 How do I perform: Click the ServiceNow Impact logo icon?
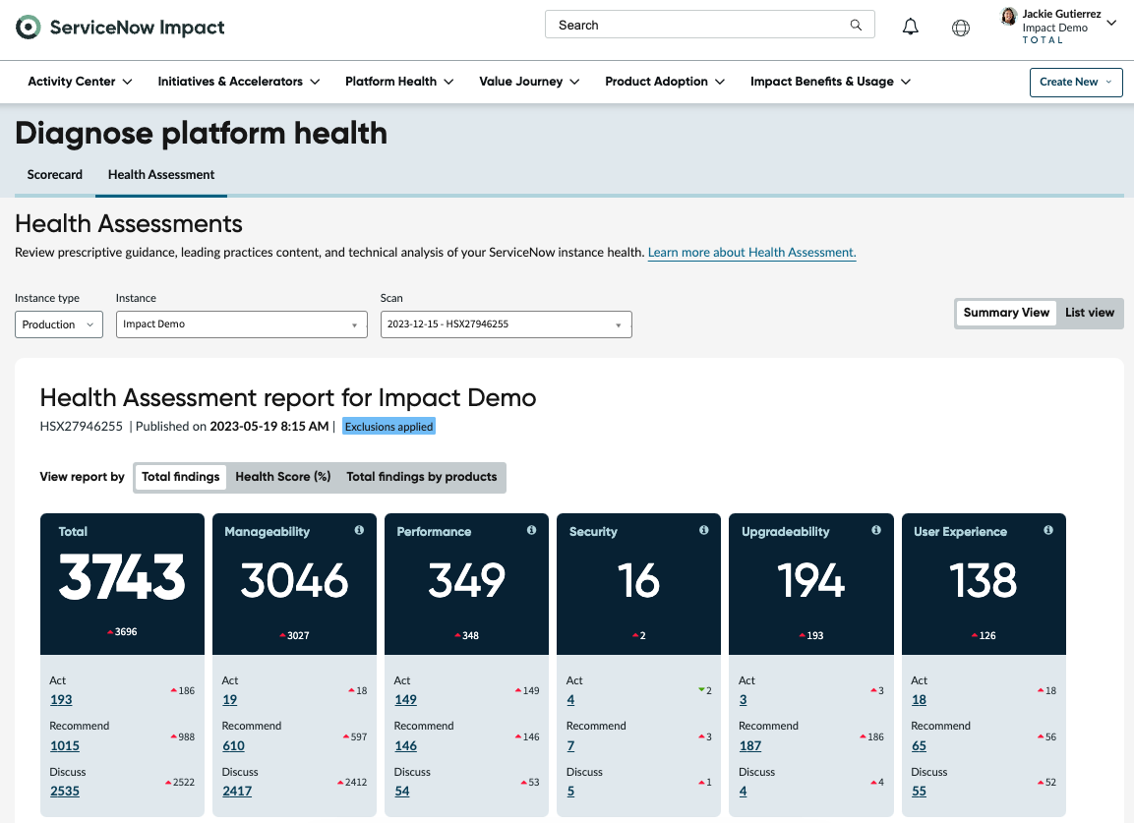[x=29, y=28]
